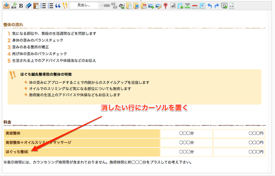The width and height of the screenshot is (275, 176).
Task: Click the 料金 heading
Action: (7, 122)
